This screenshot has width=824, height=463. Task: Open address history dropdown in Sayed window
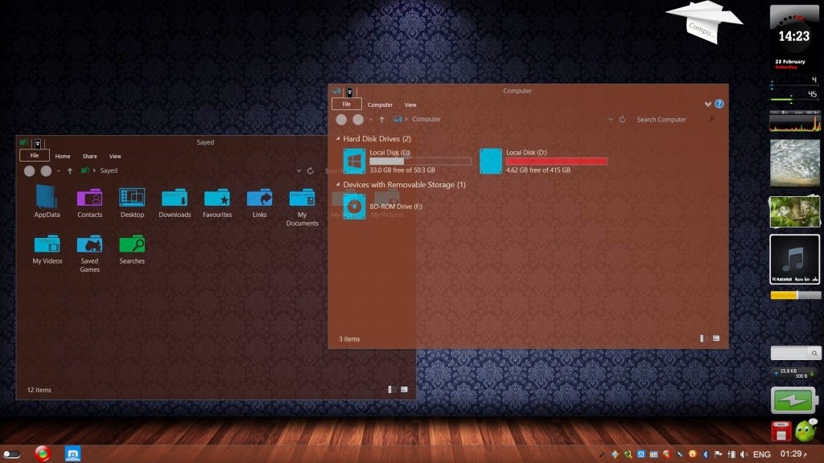click(x=299, y=170)
